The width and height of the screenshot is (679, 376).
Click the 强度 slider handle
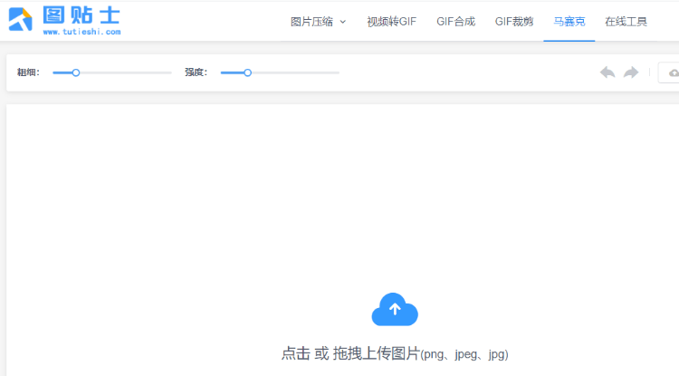(248, 72)
